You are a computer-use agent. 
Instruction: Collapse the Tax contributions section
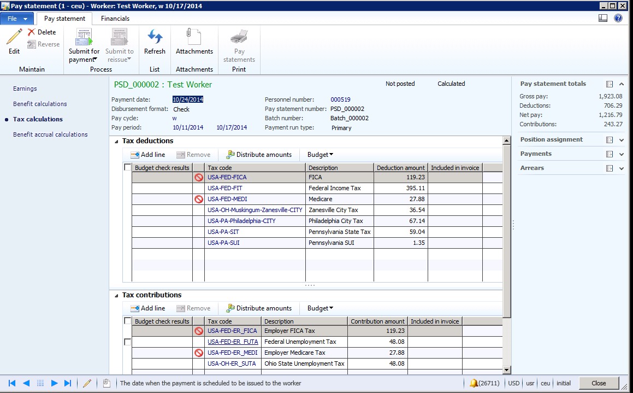(x=116, y=295)
